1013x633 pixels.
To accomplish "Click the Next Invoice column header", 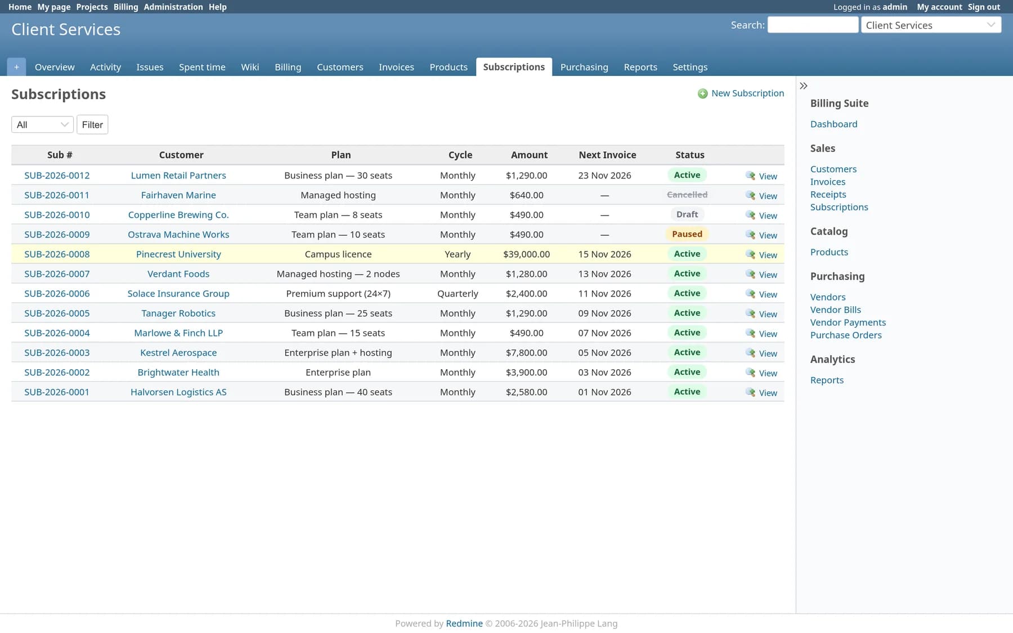I will pyautogui.click(x=607, y=155).
